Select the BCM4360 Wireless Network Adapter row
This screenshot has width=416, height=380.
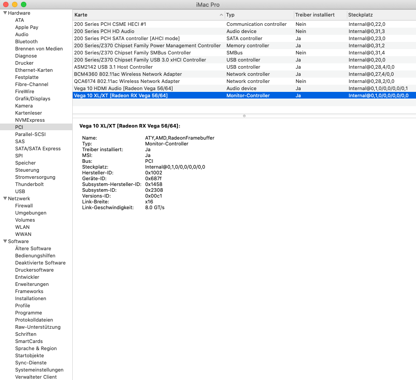point(244,74)
